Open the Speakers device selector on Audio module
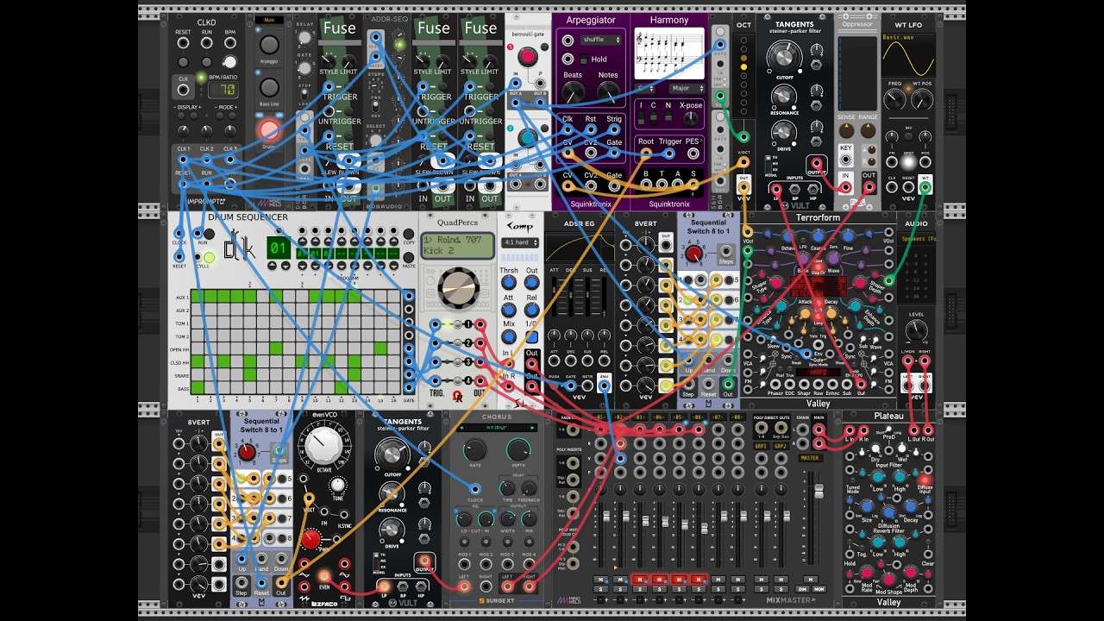 (x=916, y=238)
